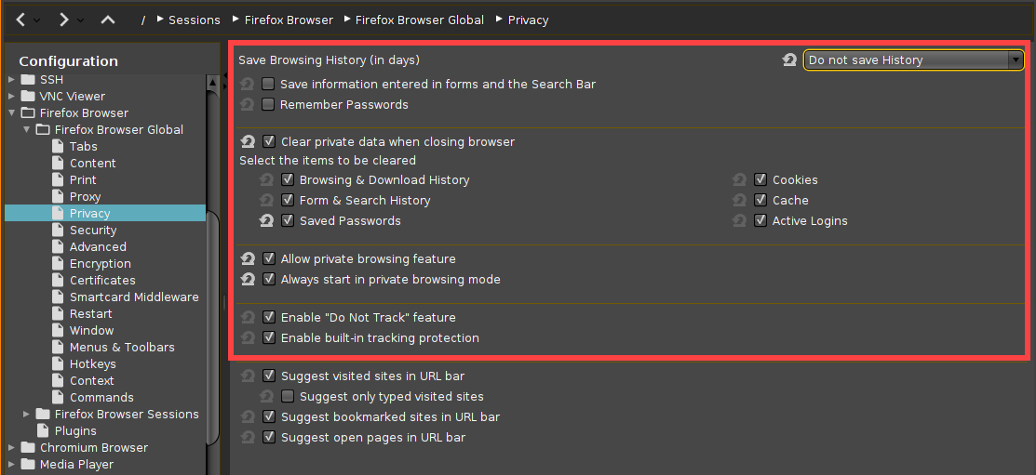This screenshot has height=475, width=1036.
Task: Select Security in the configuration tree
Action: tap(93, 231)
